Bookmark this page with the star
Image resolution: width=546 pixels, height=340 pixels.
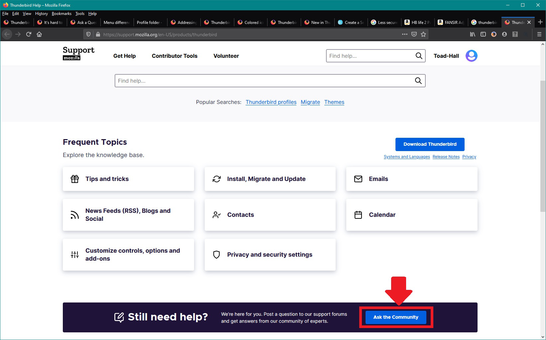point(423,34)
